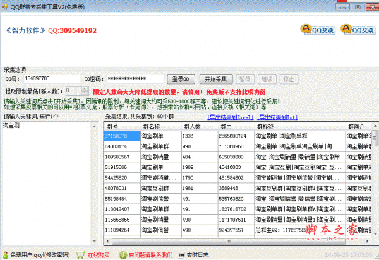The width and height of the screenshot is (379, 260).
Task: Focus the QQ号 number input field
Action: (52, 79)
